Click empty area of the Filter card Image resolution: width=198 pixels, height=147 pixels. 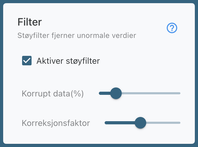(147, 63)
